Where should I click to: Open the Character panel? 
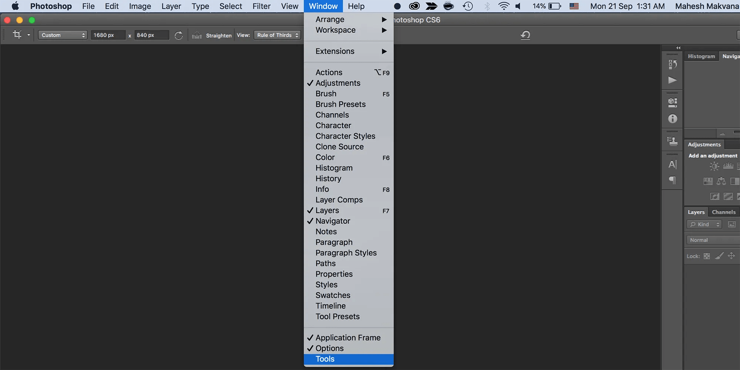pyautogui.click(x=333, y=125)
